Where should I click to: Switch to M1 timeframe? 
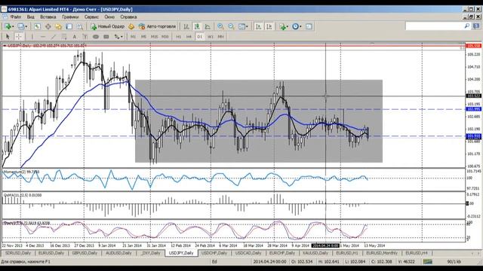[x=133, y=37]
